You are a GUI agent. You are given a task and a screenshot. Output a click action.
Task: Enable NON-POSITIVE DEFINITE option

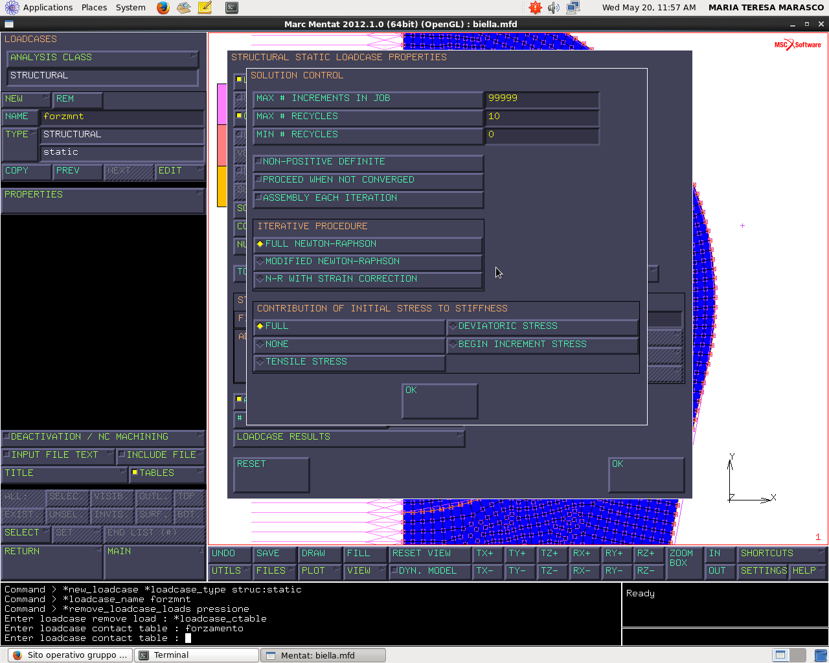(368, 162)
